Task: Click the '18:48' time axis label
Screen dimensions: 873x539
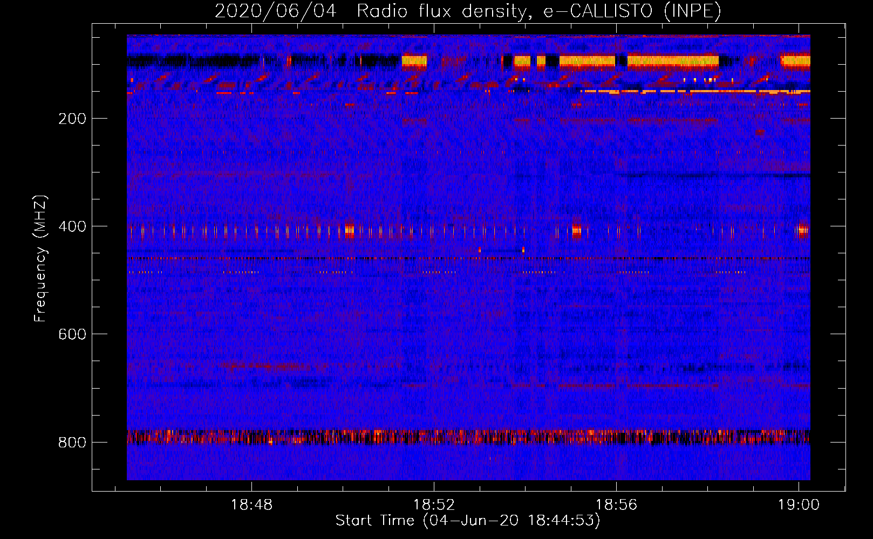Action: pyautogui.click(x=251, y=505)
